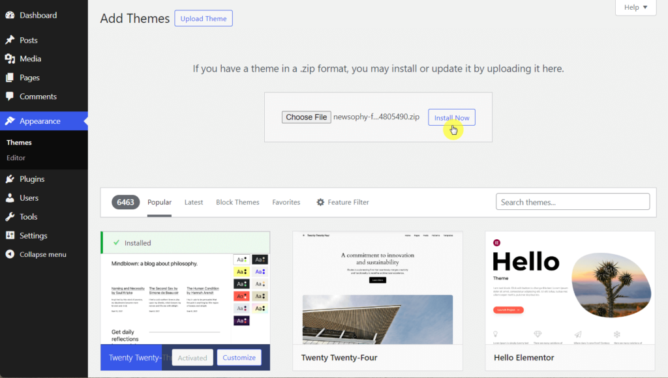
Task: Click the Media icon in sidebar
Action: tap(10, 59)
